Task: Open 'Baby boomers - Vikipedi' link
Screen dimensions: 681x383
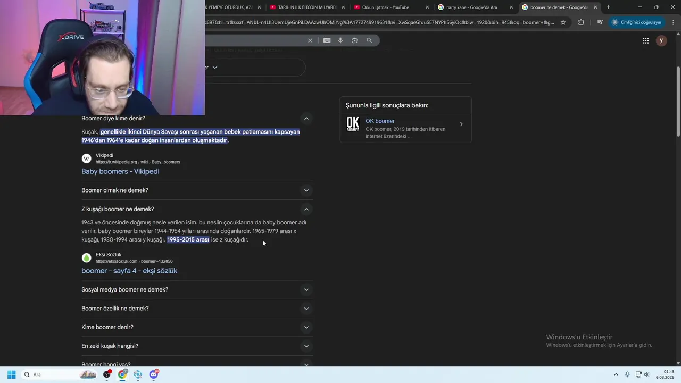Action: click(120, 171)
